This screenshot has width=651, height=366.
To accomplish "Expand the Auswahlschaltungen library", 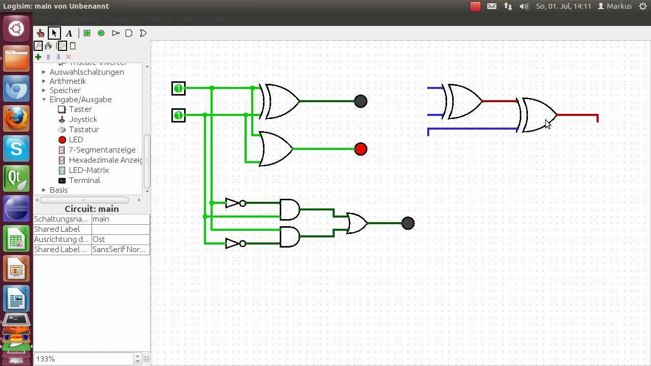I will (44, 72).
